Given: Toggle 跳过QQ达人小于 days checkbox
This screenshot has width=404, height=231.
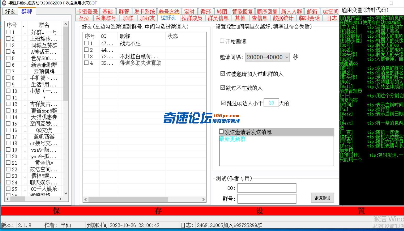Looking at the screenshot, I should click(223, 103).
